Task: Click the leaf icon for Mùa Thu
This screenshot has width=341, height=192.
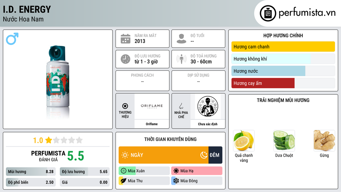Action: 124,181
